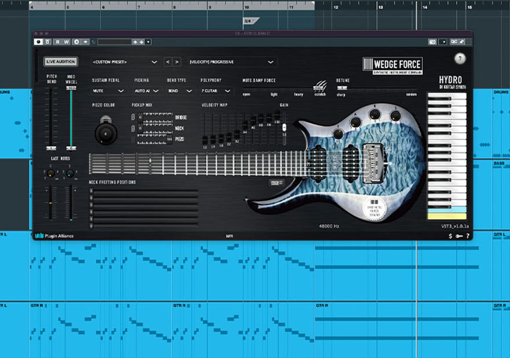Screen dimensions: 510x358
Task: Click the copy settings arrows icon
Action: point(86,42)
